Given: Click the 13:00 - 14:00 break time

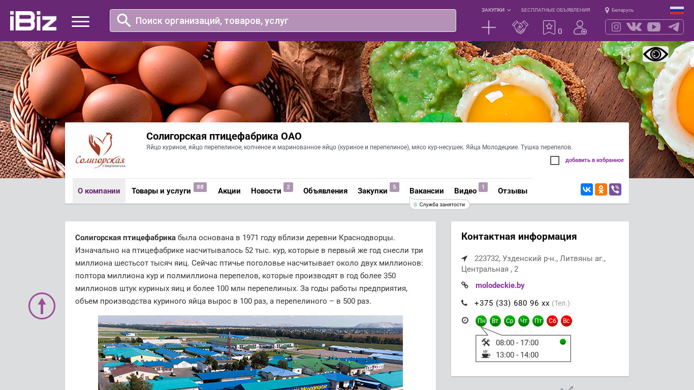Looking at the screenshot, I should [517, 355].
